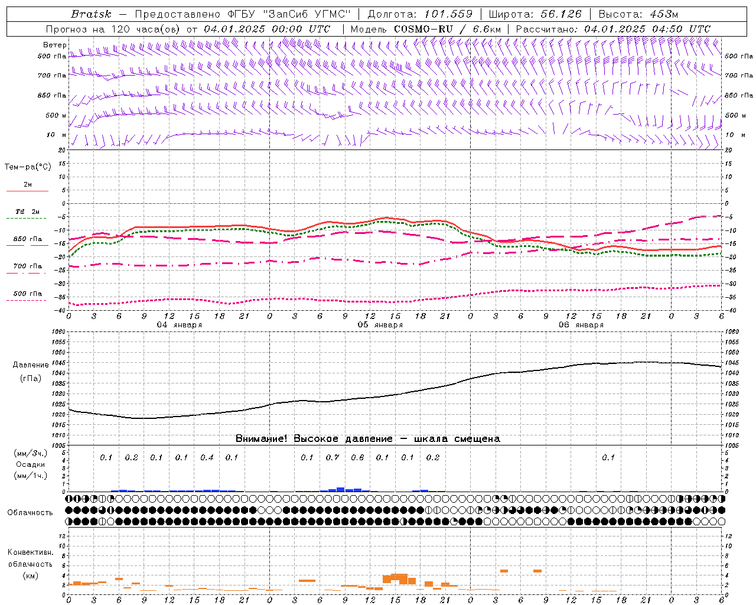
Task: Click the line sample under the '2м' legend
Action: point(27,191)
